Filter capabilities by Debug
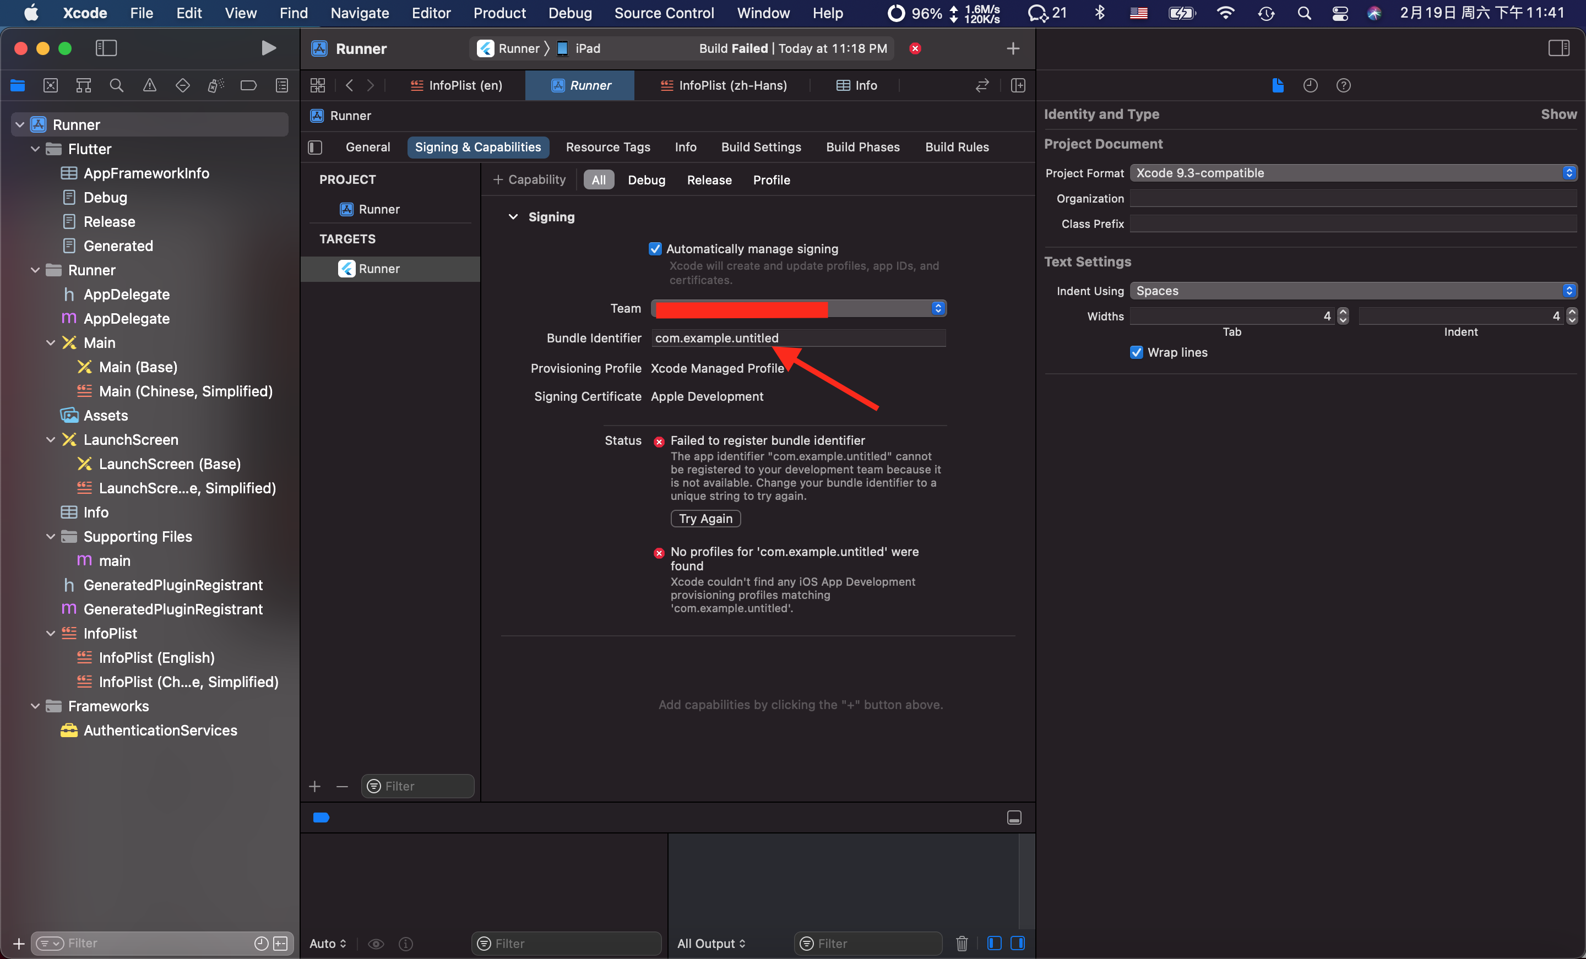Screen dimensions: 1586x959 (647, 180)
